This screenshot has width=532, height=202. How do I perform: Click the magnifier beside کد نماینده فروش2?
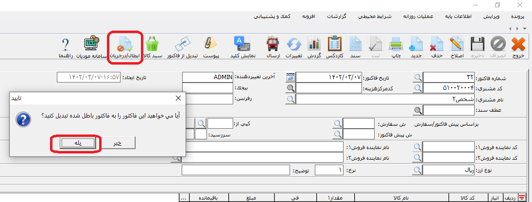point(418,158)
